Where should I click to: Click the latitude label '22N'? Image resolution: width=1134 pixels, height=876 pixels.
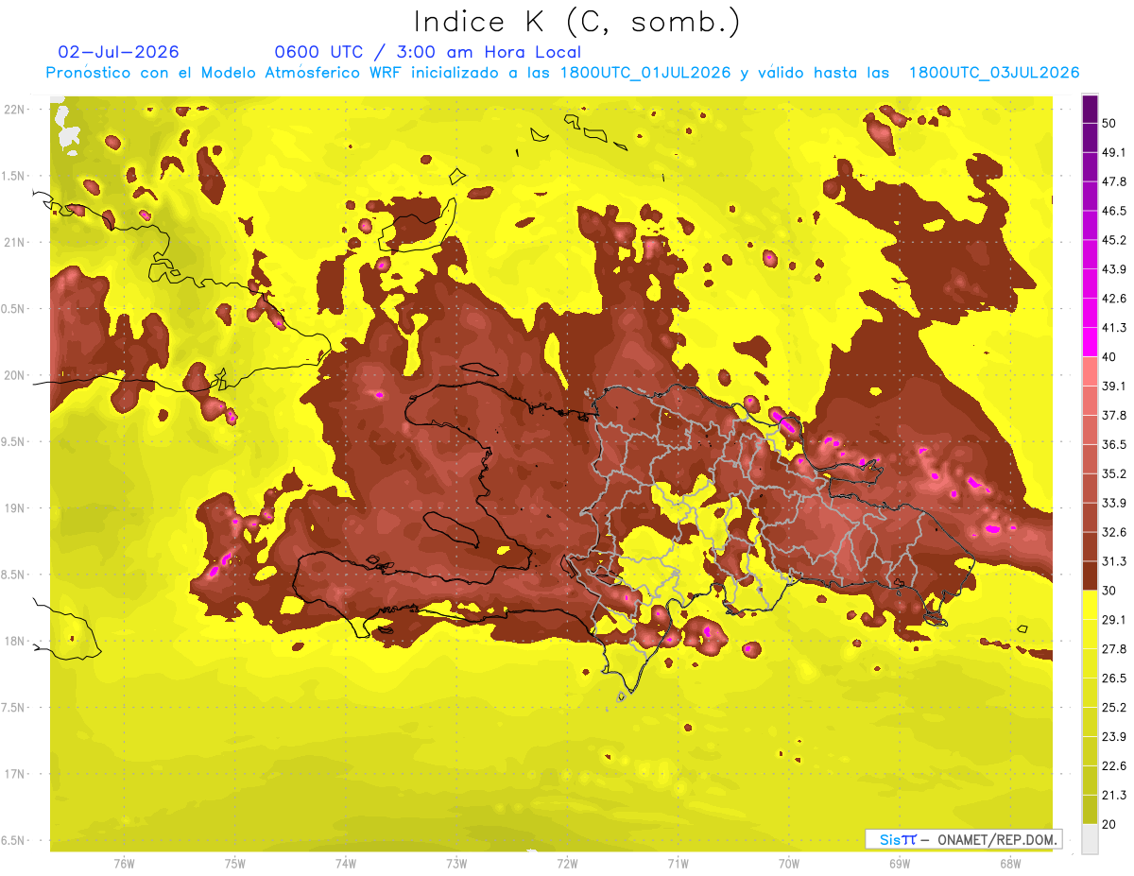pyautogui.click(x=14, y=110)
